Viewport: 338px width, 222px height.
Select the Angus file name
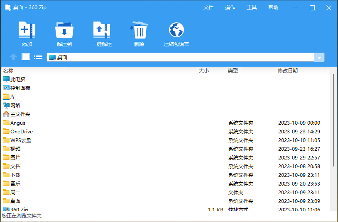pos(18,123)
